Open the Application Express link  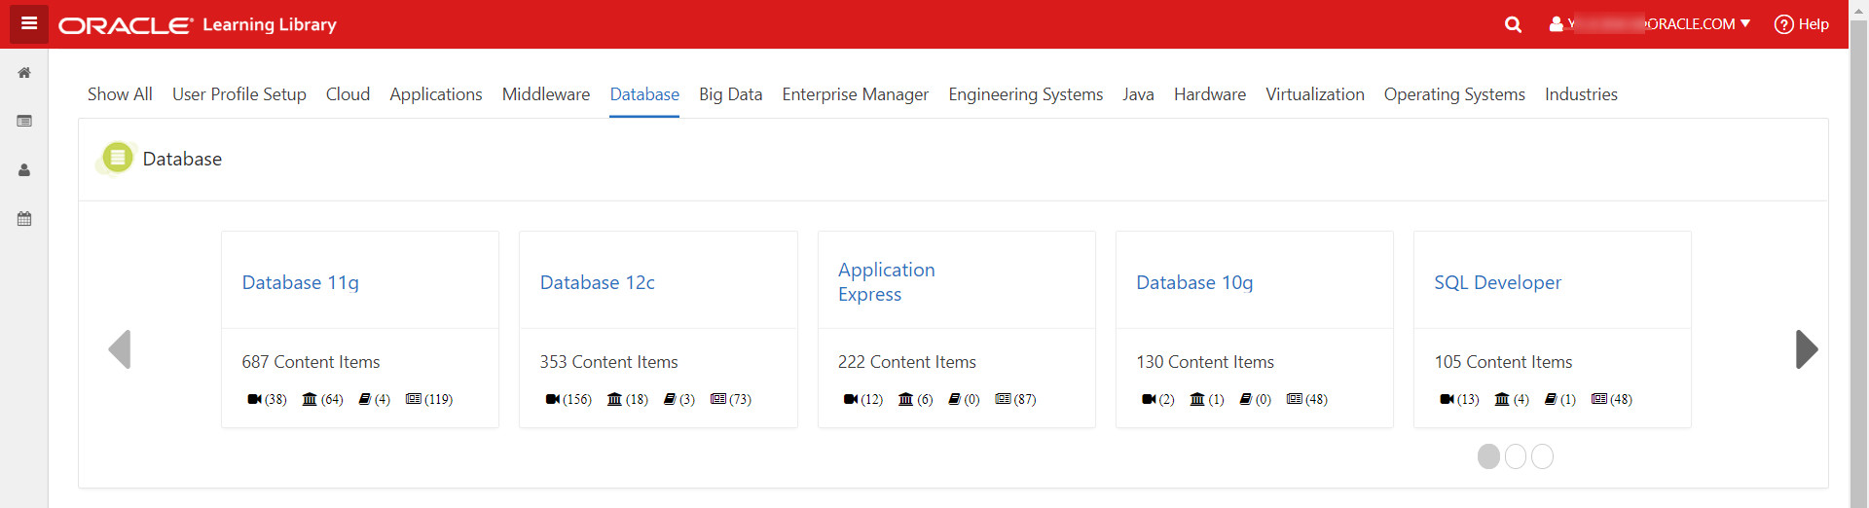click(886, 281)
